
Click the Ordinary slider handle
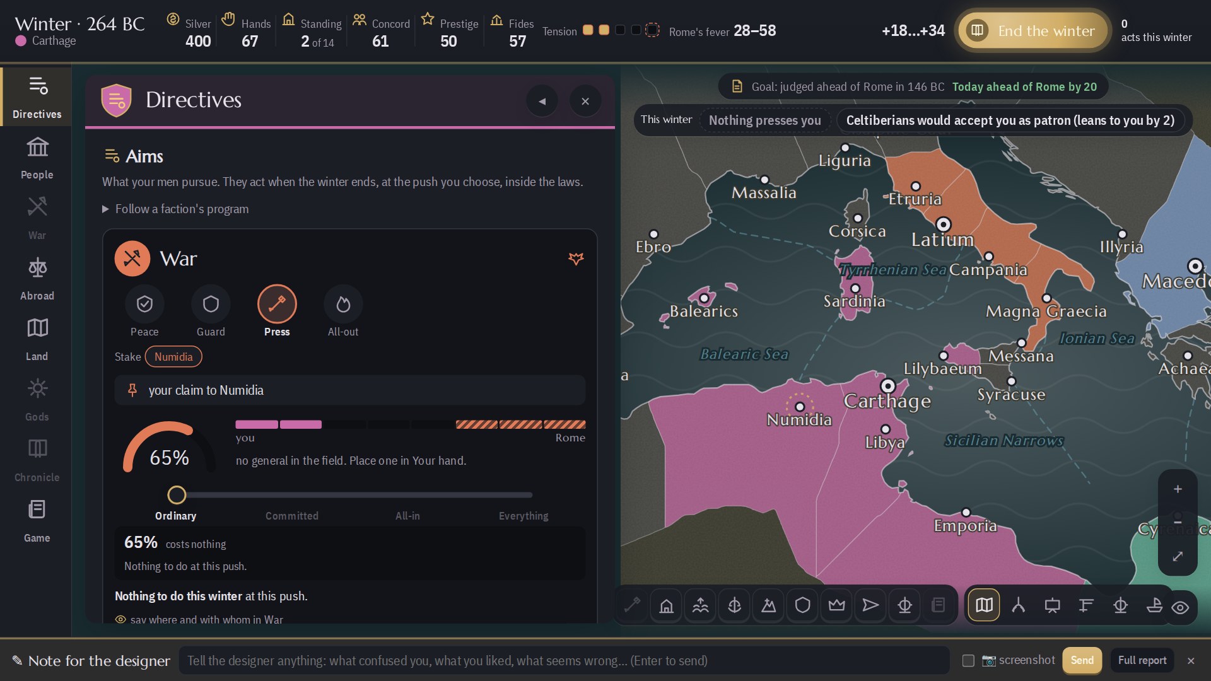177,495
